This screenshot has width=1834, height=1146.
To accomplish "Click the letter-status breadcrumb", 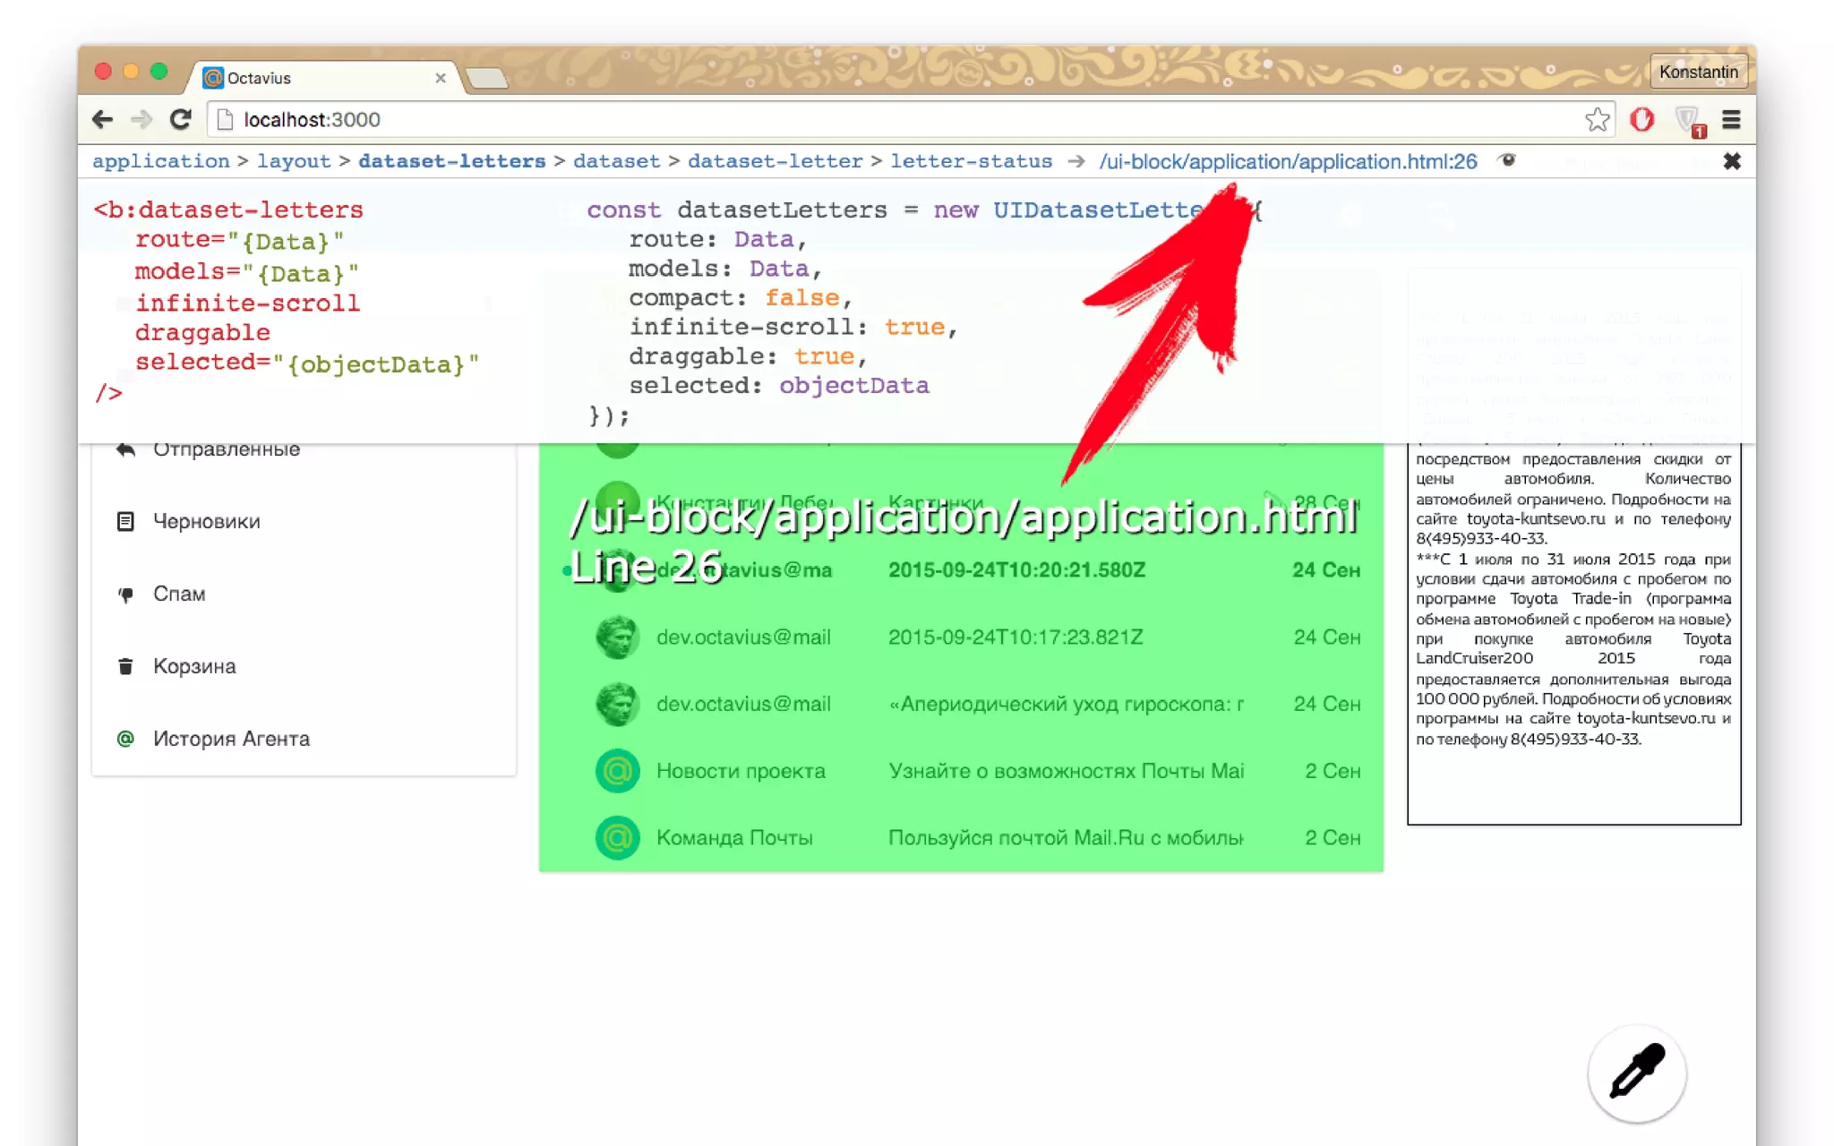I will [x=971, y=161].
